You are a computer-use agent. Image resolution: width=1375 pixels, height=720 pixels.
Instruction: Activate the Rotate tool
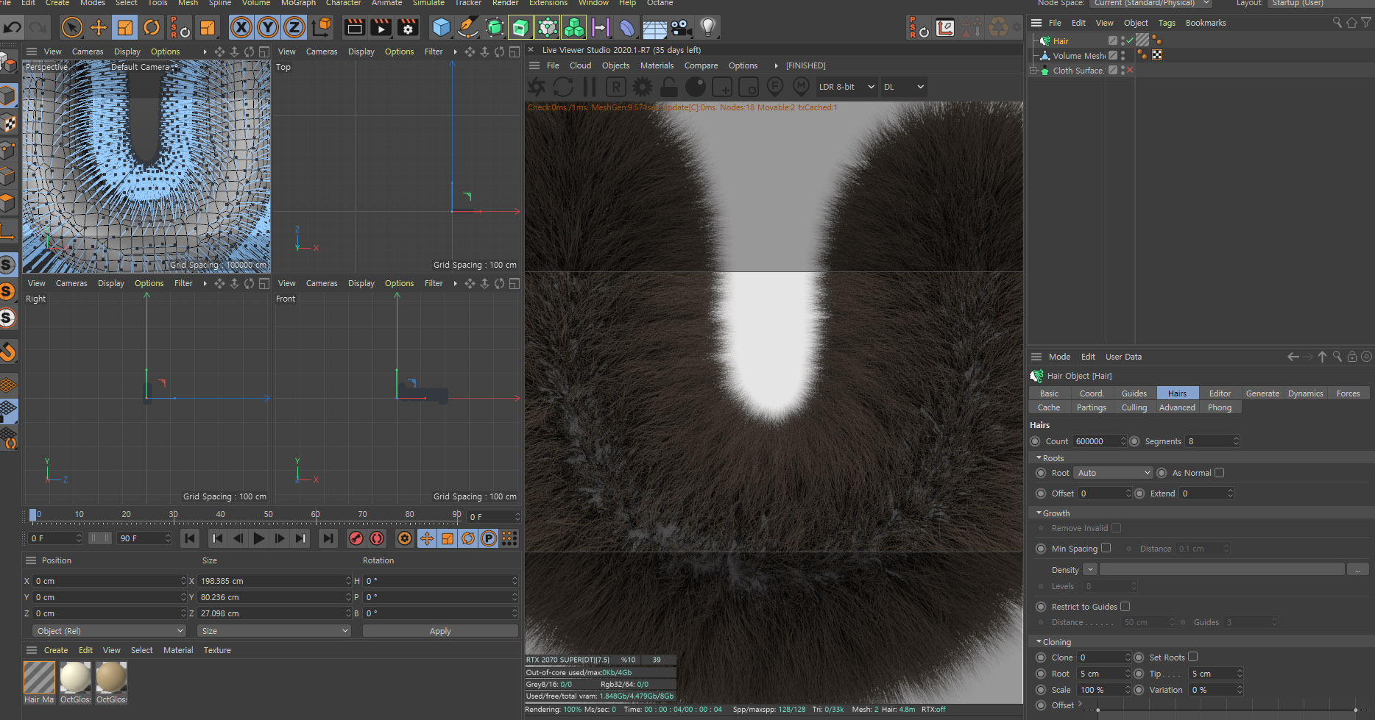(152, 28)
